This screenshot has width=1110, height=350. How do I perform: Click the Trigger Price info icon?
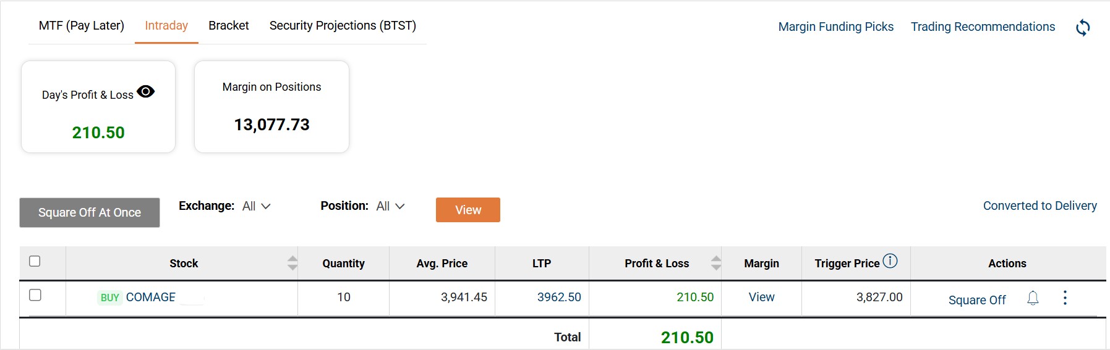(890, 261)
